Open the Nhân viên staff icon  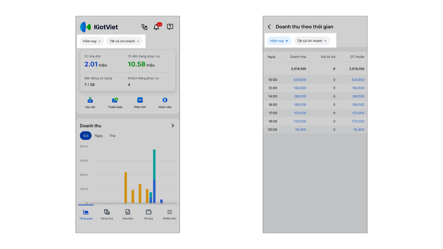(x=165, y=103)
